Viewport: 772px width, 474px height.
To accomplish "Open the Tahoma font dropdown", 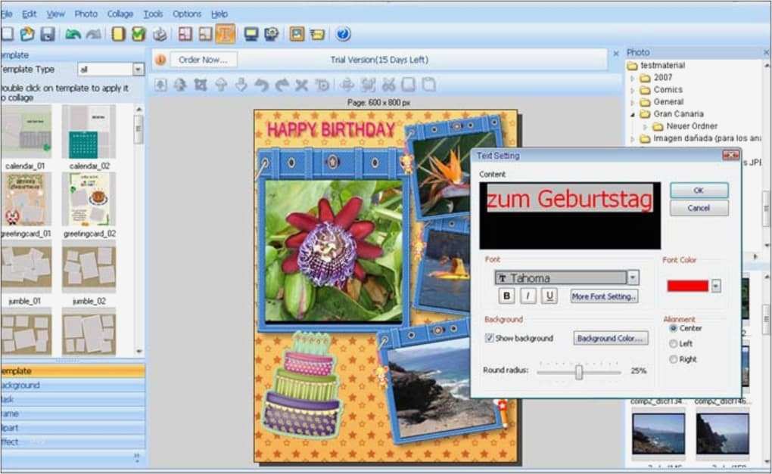I will [x=633, y=277].
